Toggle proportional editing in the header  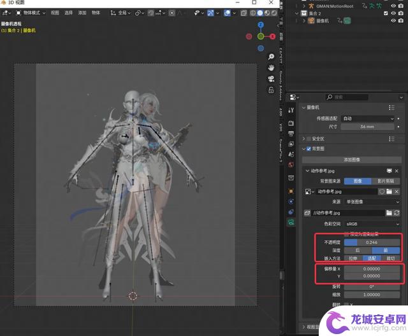pyautogui.click(x=171, y=13)
